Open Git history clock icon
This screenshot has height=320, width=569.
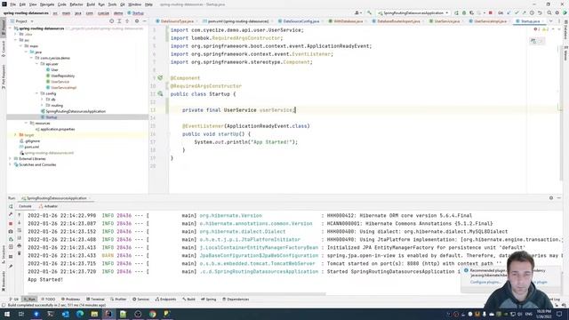coord(532,12)
